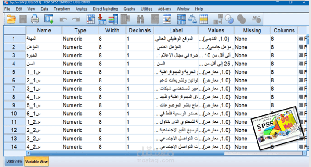Open the Window menu

point(183,9)
